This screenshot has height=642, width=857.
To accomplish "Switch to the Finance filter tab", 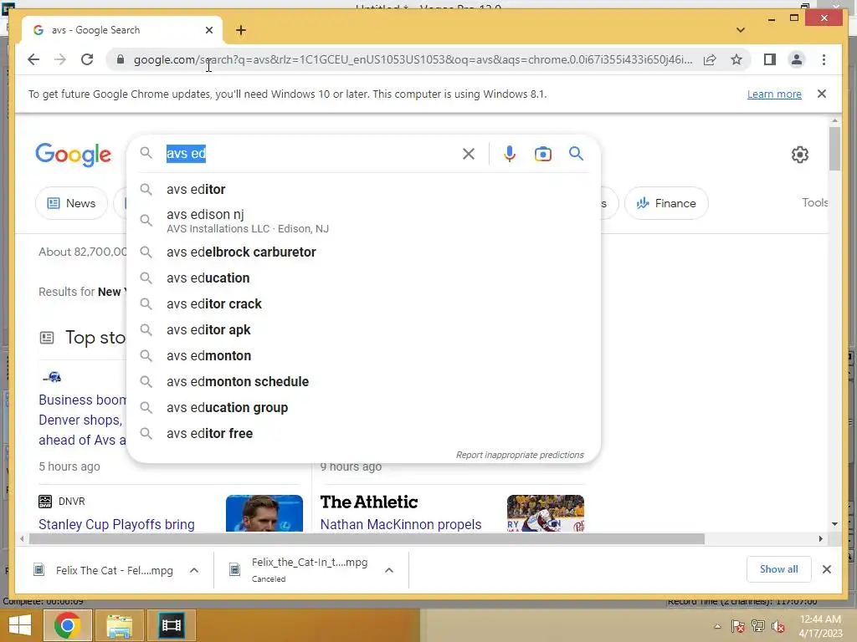I will [x=666, y=203].
